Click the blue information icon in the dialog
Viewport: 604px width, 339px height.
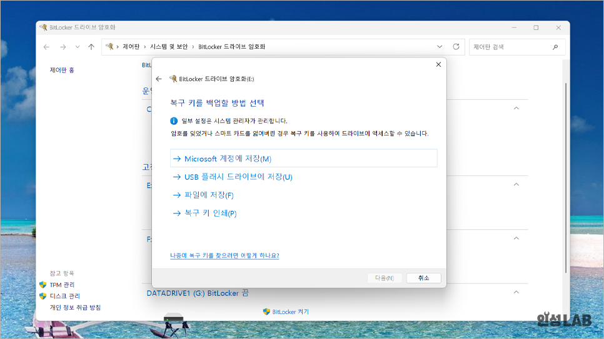point(174,121)
